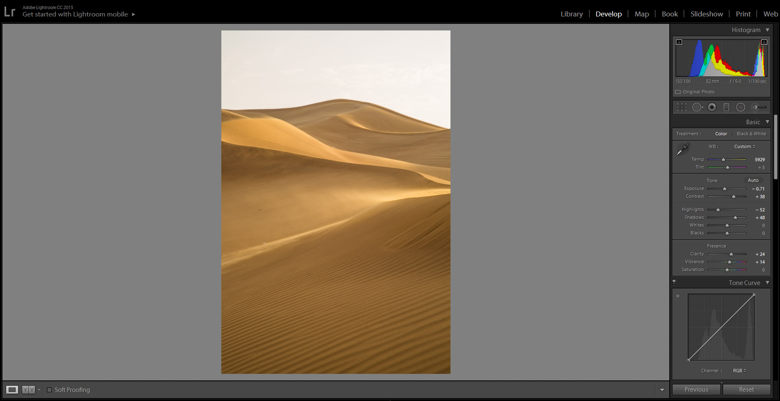Switch to Loupe view mode
This screenshot has height=401, width=780.
pyautogui.click(x=12, y=389)
